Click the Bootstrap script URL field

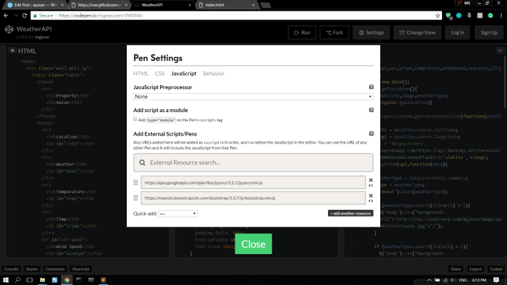[253, 198]
